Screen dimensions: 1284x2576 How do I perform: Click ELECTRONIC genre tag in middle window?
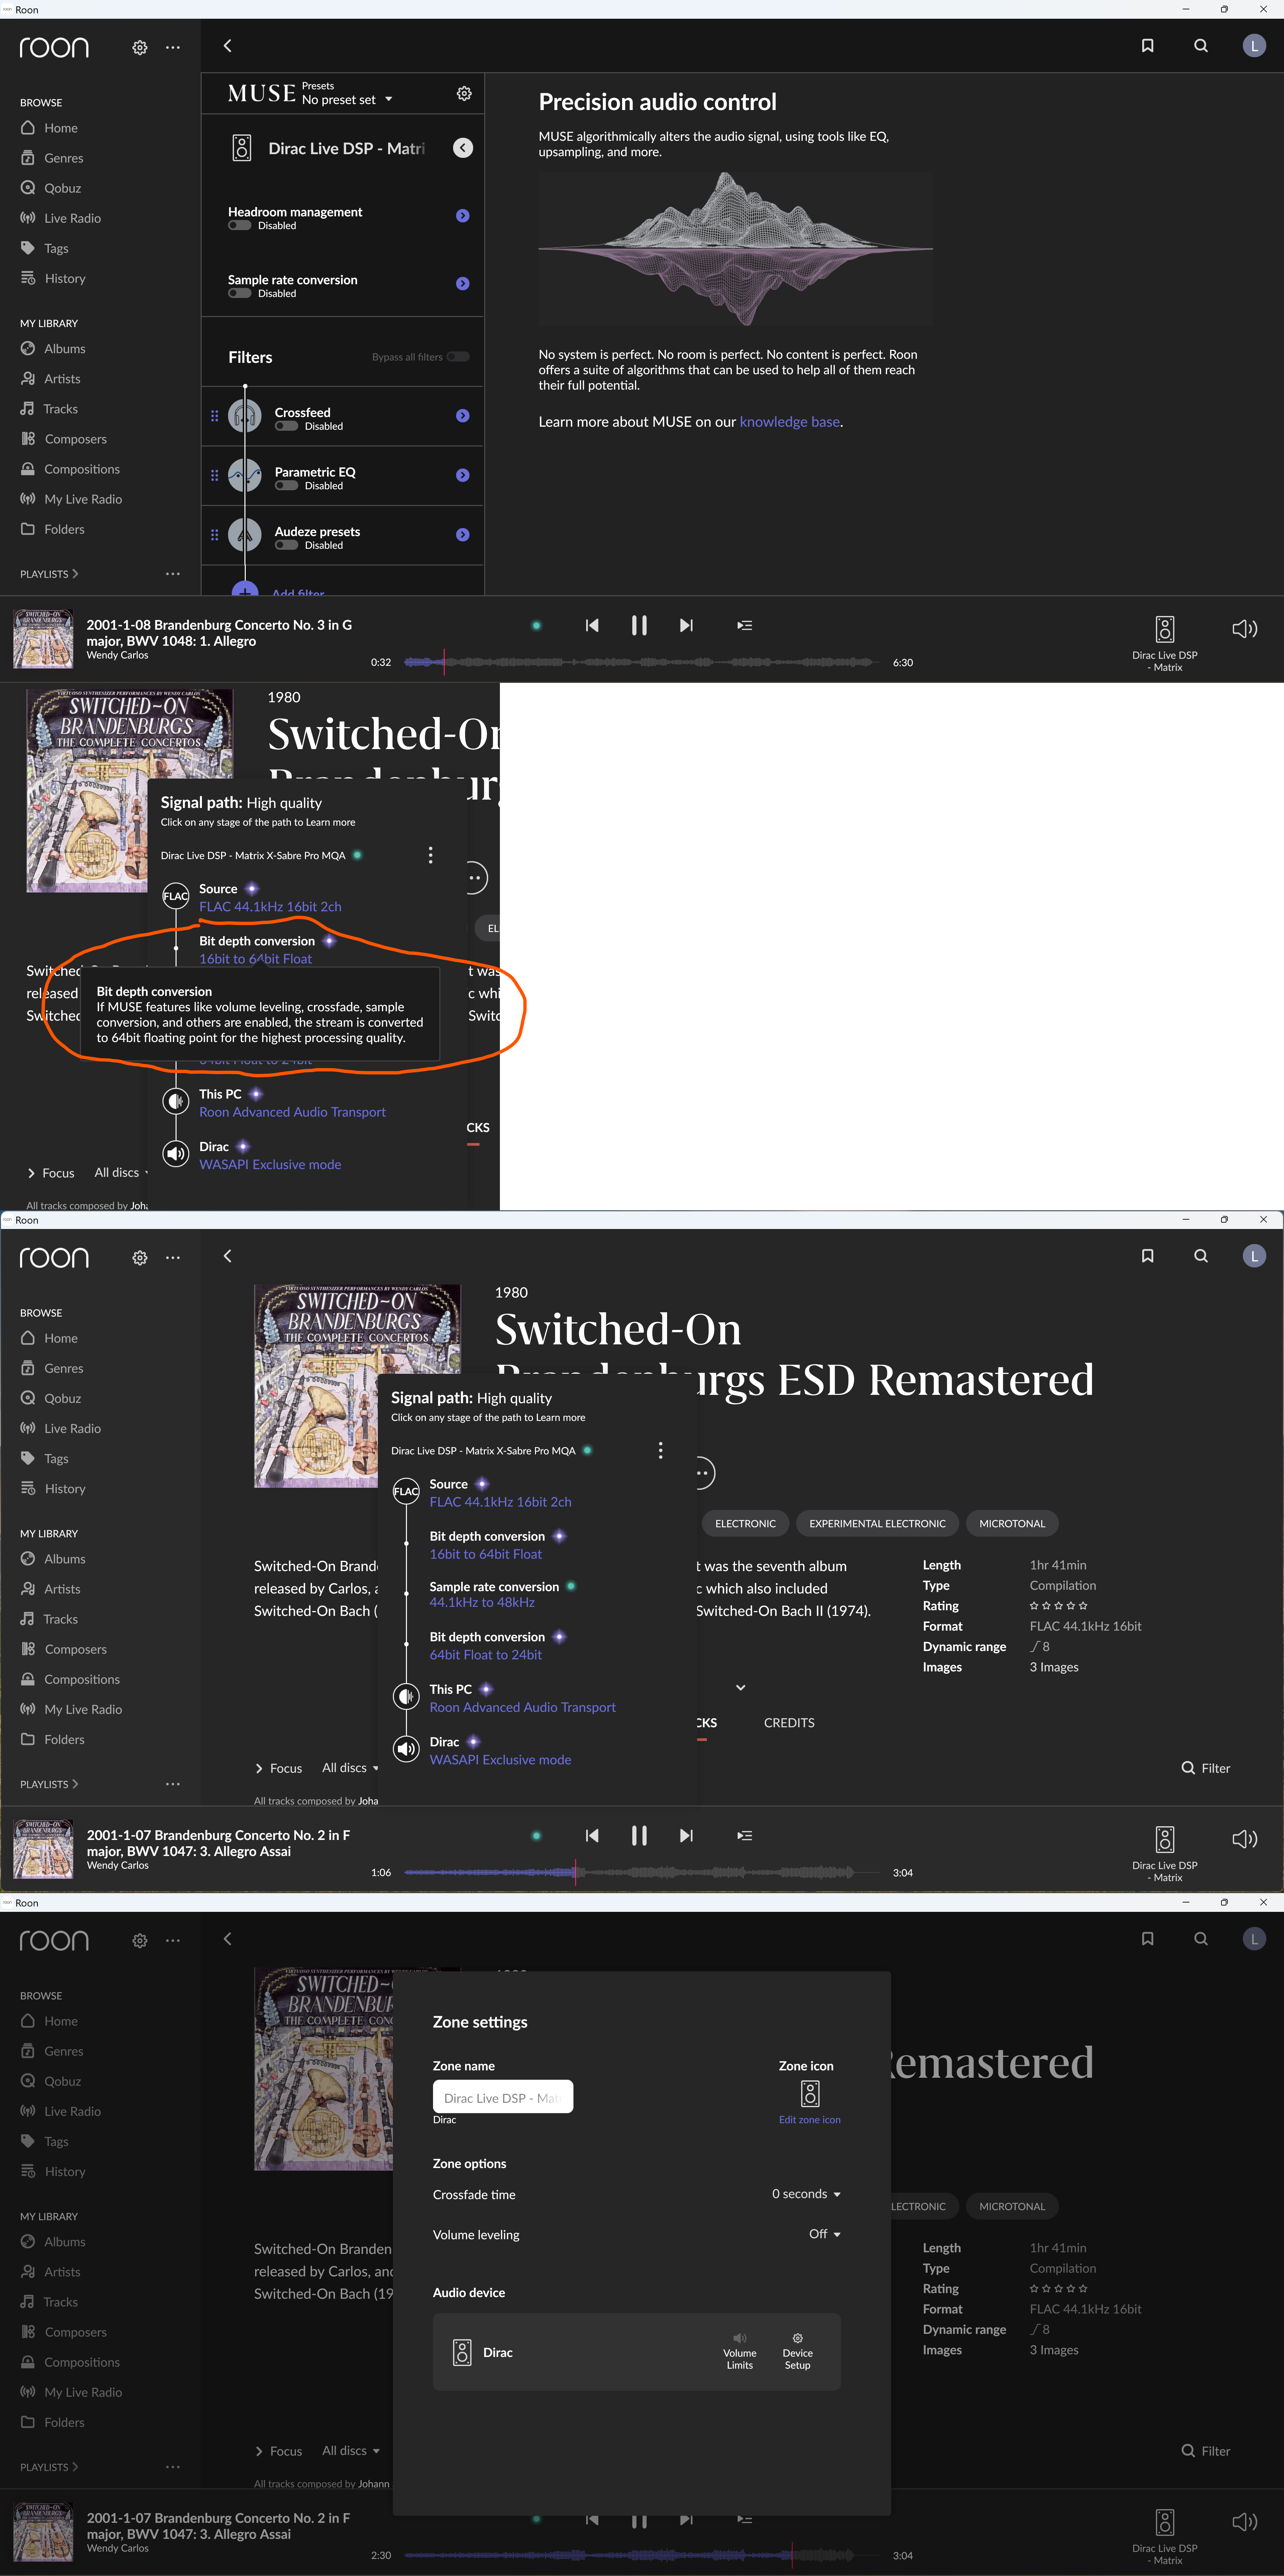[745, 1524]
